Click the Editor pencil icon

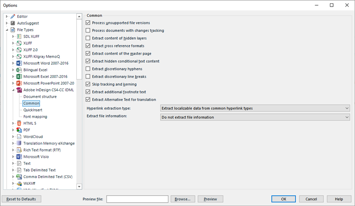(x=13, y=17)
